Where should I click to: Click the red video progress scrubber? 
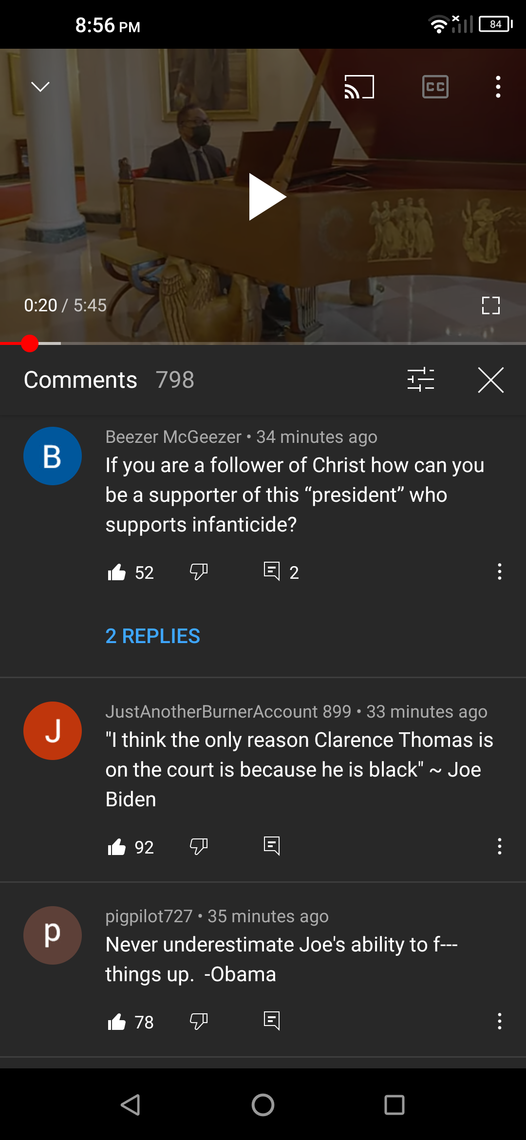coord(30,343)
